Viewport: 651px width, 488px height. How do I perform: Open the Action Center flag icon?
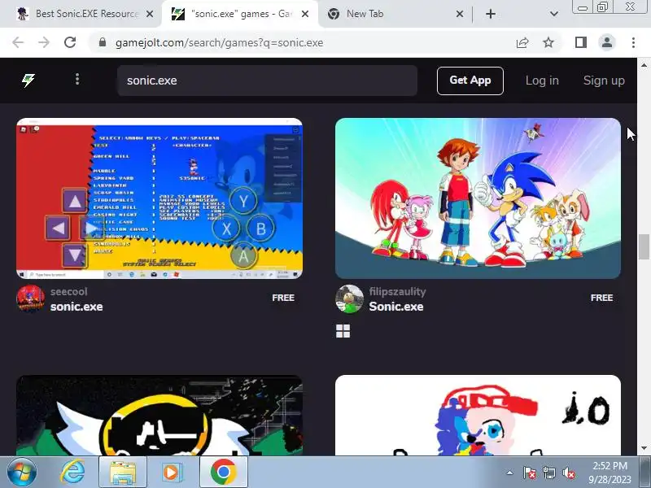[530, 473]
